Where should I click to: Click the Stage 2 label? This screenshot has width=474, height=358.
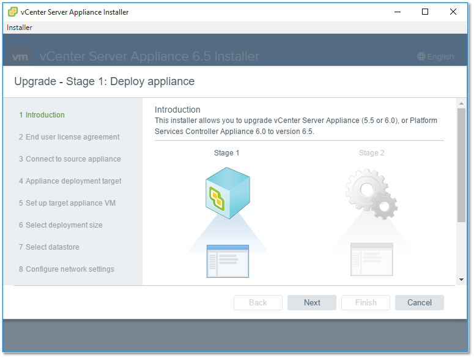[371, 153]
